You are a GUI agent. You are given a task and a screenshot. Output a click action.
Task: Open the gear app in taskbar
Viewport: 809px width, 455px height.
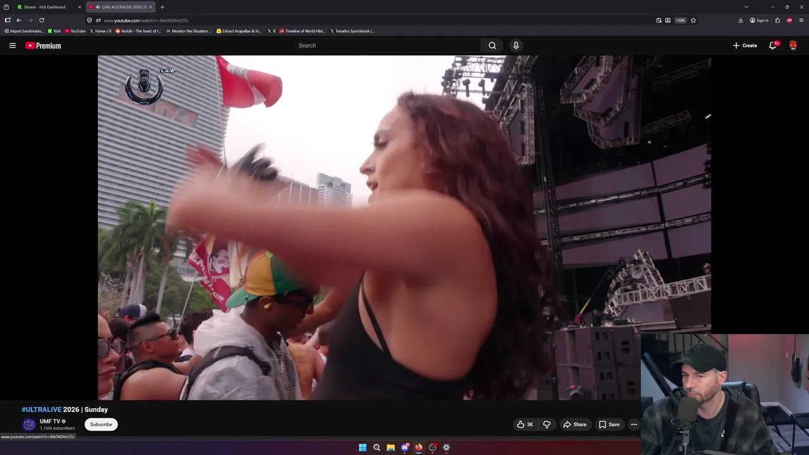[x=446, y=447]
